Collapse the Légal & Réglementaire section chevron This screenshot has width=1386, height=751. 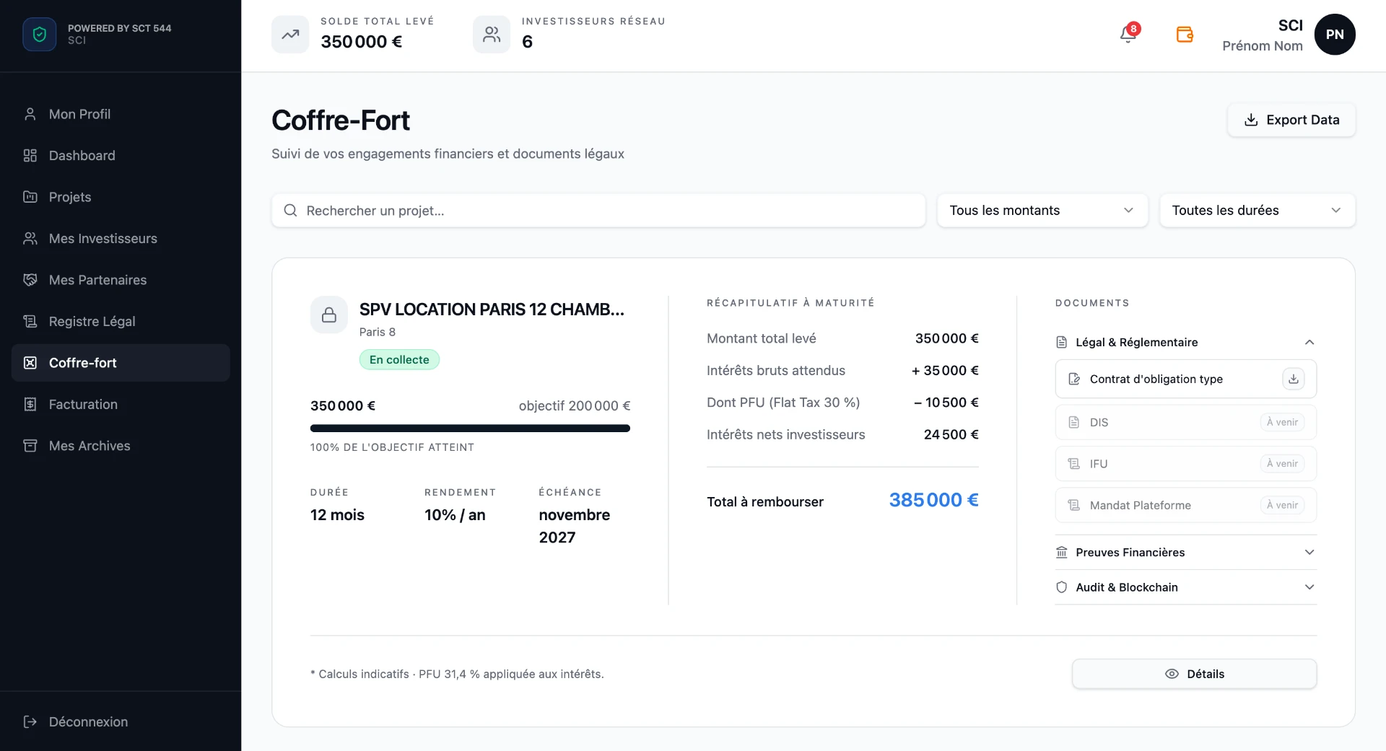(1309, 342)
